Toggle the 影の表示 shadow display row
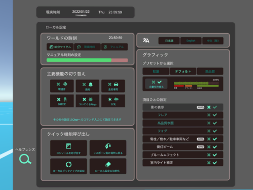The image size is (253, 190). [x=183, y=107]
